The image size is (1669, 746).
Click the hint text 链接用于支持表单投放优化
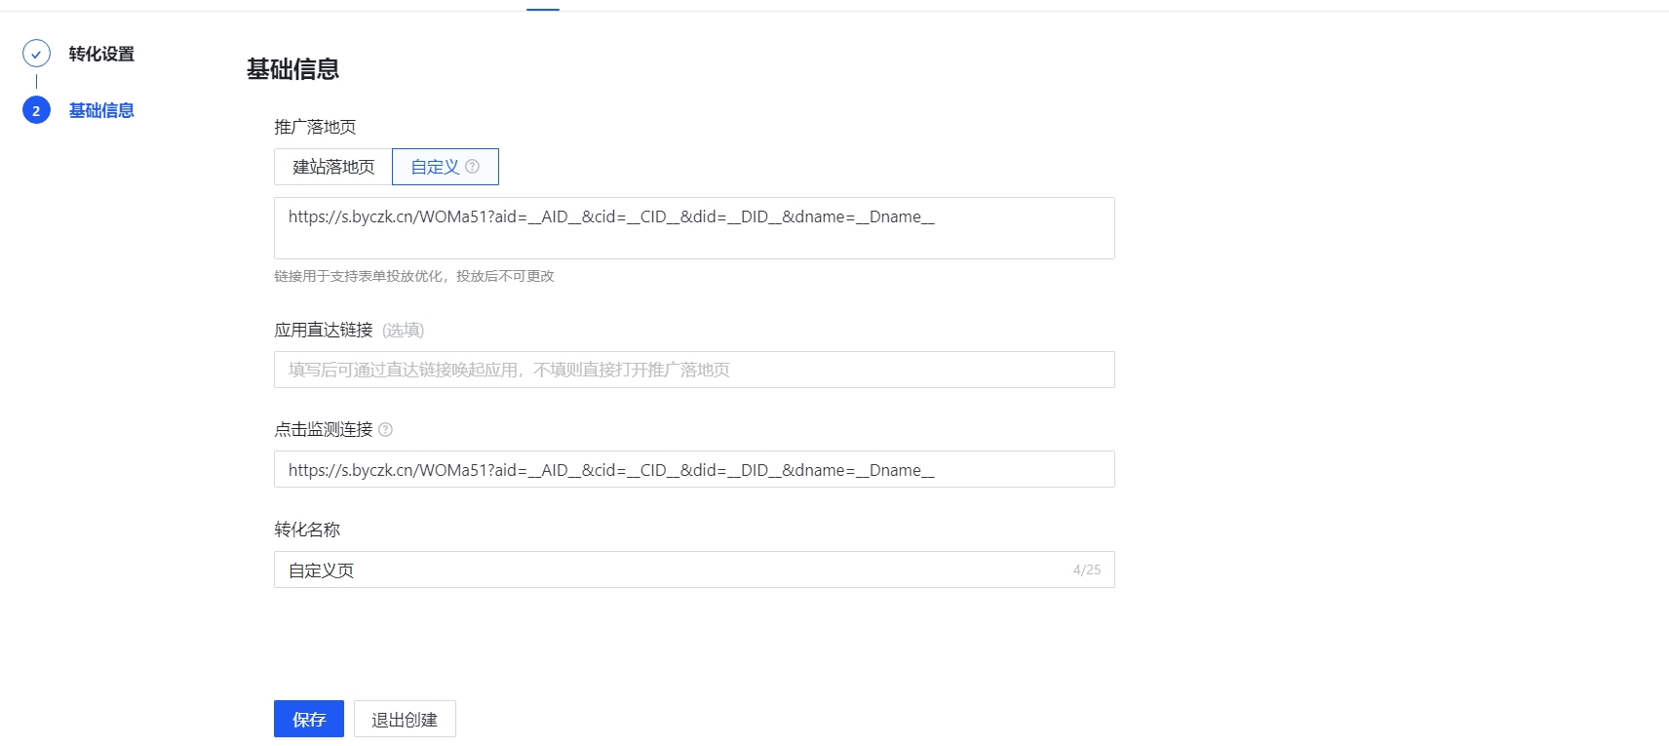pos(413,276)
